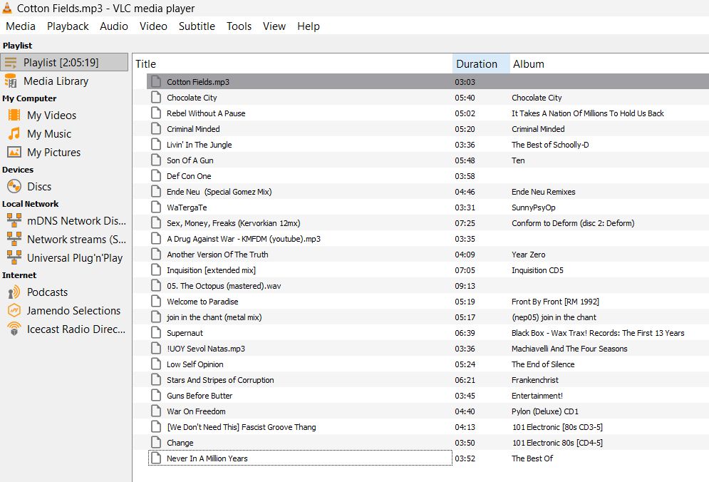Open the Video menu
The width and height of the screenshot is (709, 482).
(153, 26)
